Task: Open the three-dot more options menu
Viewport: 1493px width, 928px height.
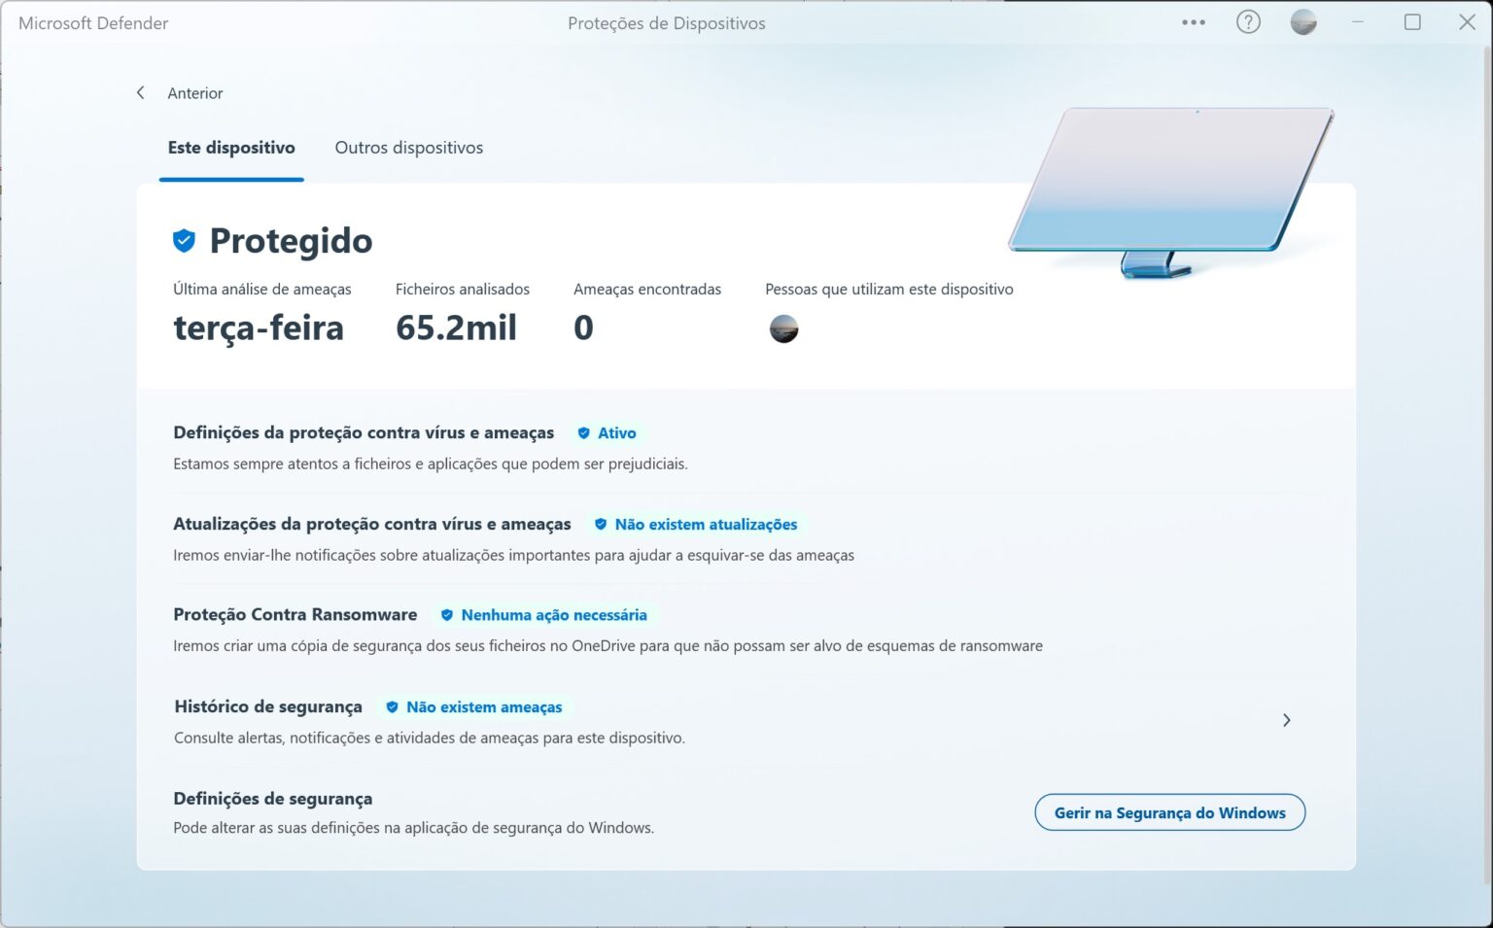Action: 1194,22
